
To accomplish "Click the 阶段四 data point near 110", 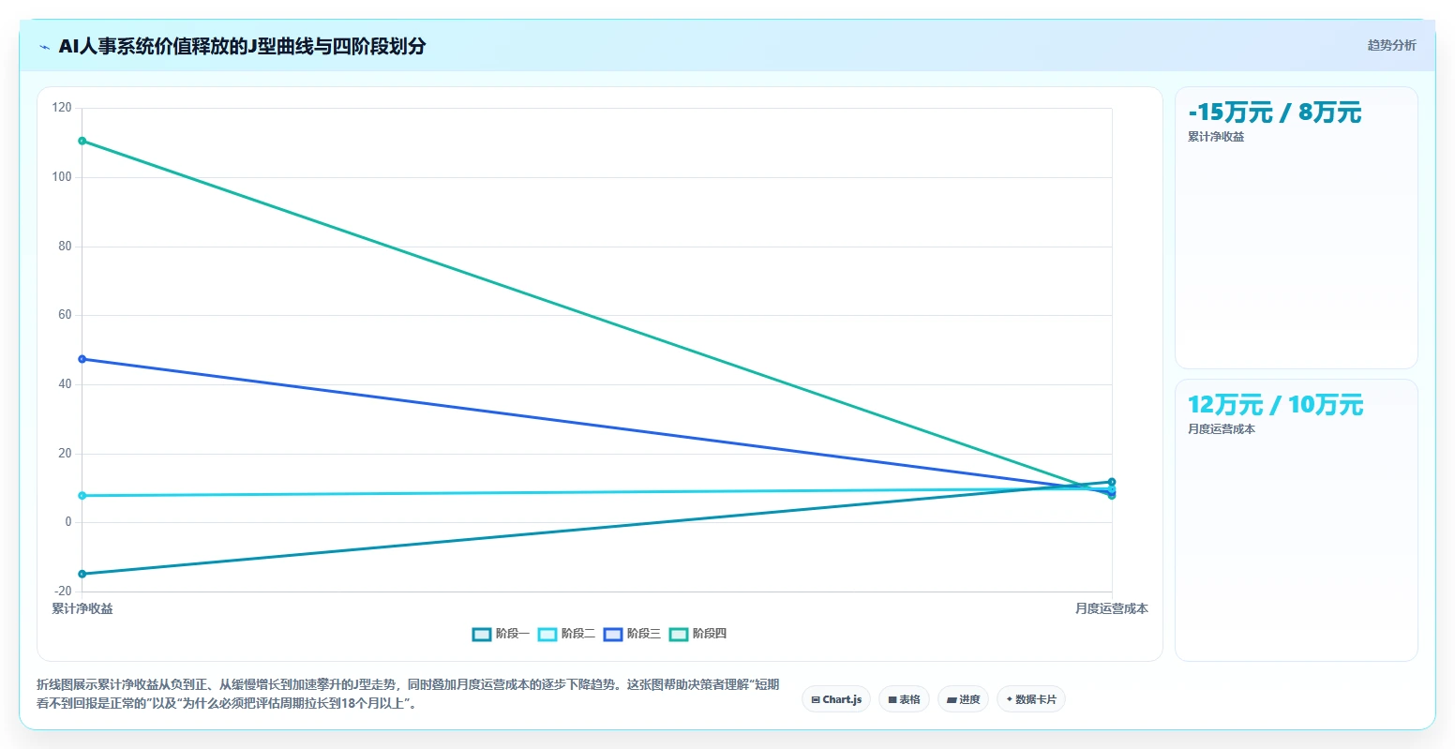I will pos(82,142).
